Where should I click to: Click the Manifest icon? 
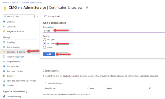pos(4,86)
